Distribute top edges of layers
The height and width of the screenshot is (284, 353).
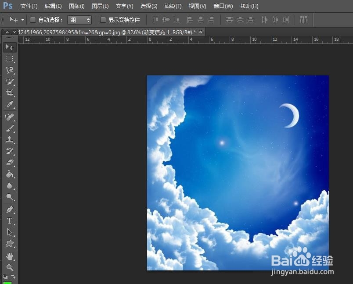(229, 20)
